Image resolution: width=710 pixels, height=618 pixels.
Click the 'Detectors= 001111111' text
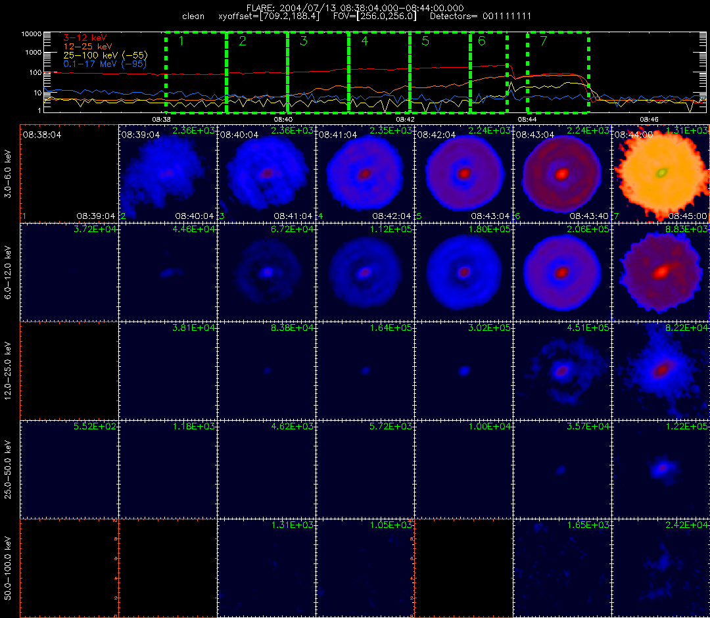(481, 16)
